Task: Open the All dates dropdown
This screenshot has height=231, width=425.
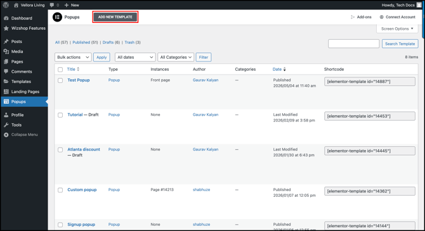Action: pyautogui.click(x=135, y=57)
